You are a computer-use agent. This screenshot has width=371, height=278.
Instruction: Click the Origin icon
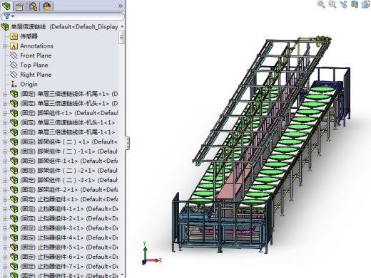14,84
